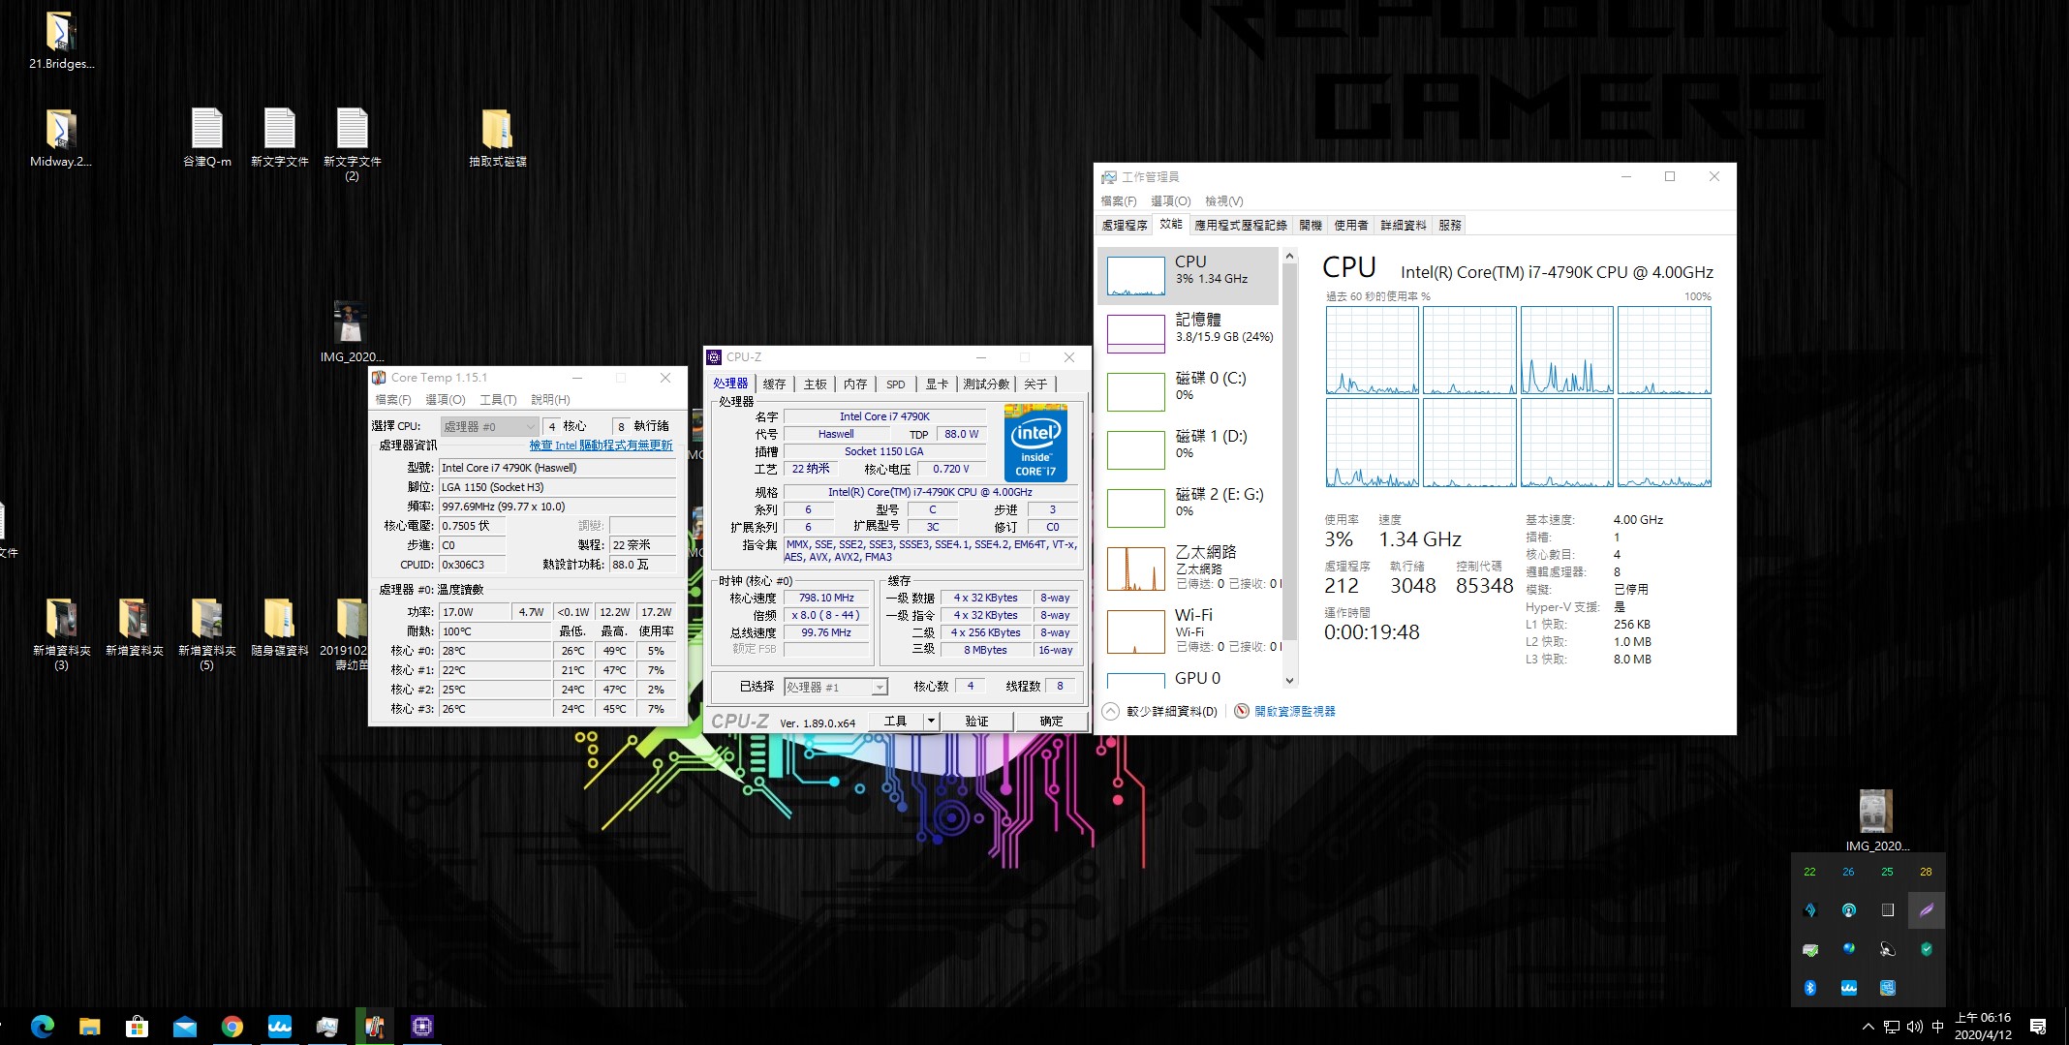Open Microsoft Edge from the taskbar
2069x1045 pixels.
[x=43, y=1027]
